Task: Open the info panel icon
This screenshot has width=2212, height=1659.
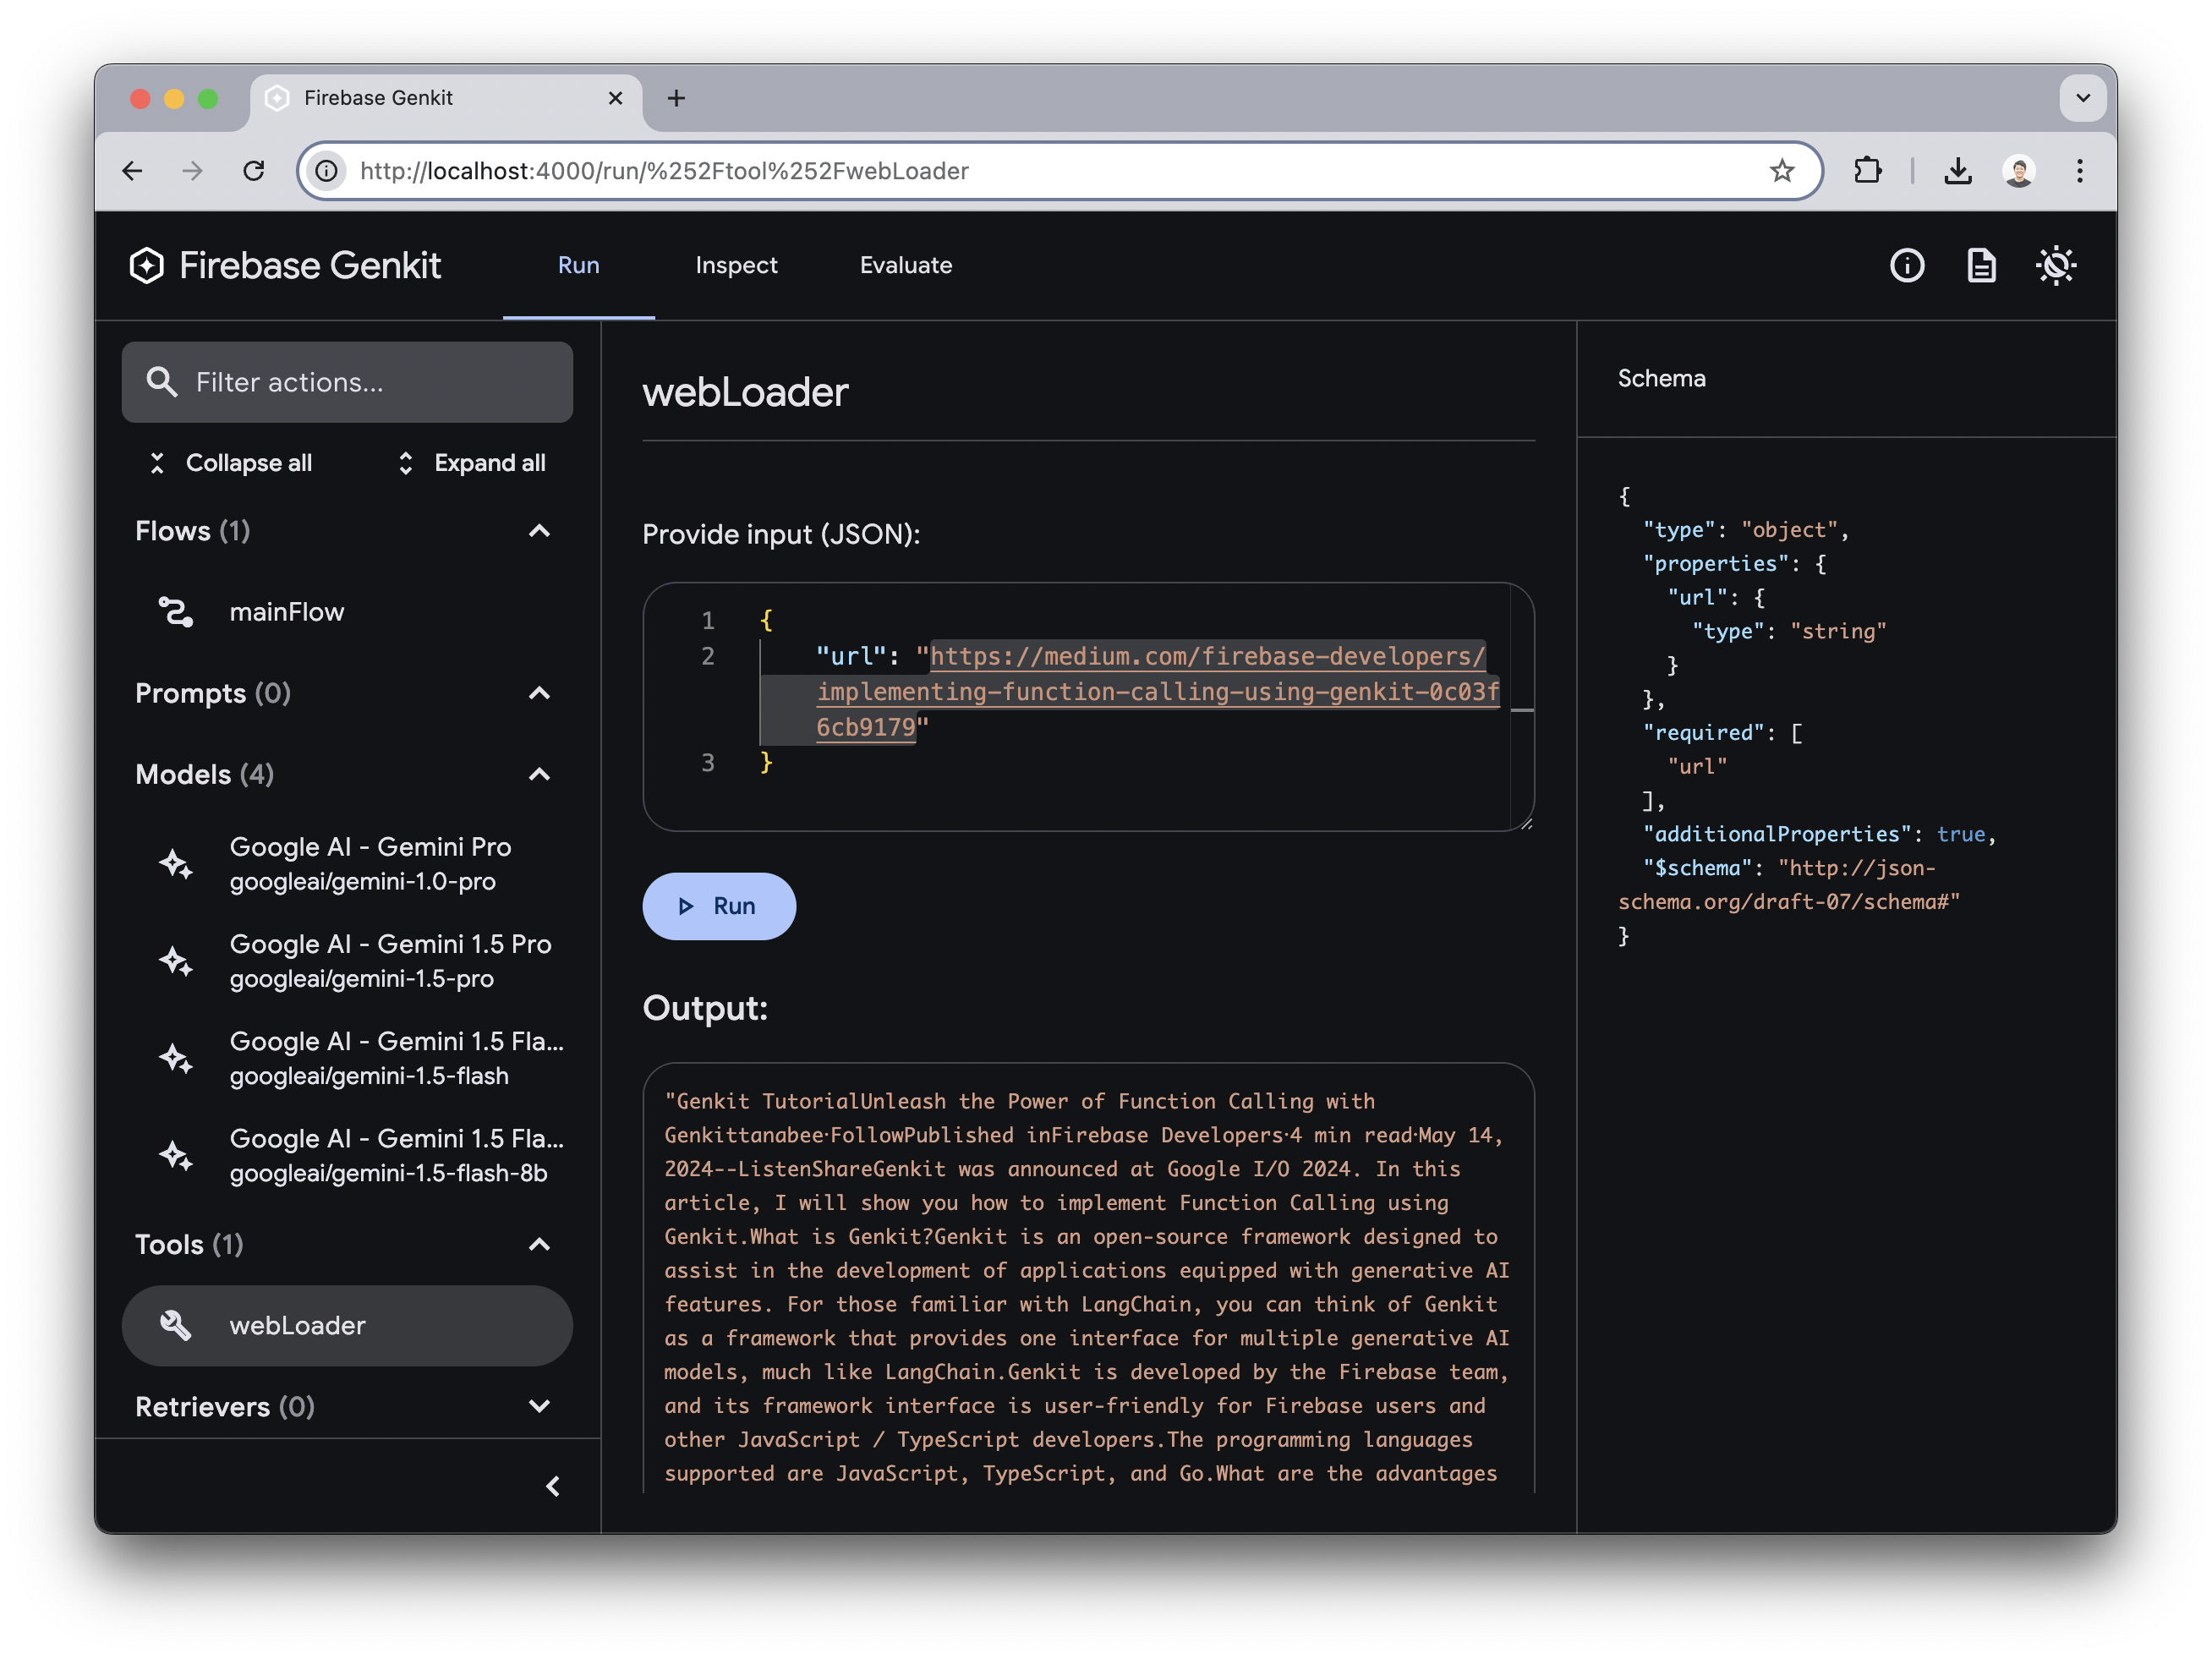Action: coord(1906,265)
